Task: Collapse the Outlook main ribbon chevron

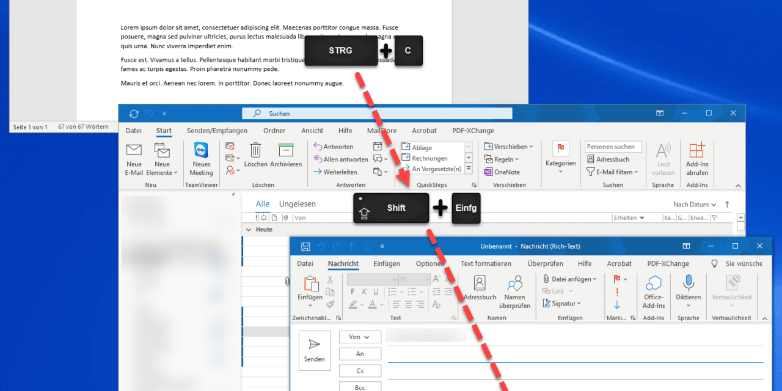Action: 738,186
